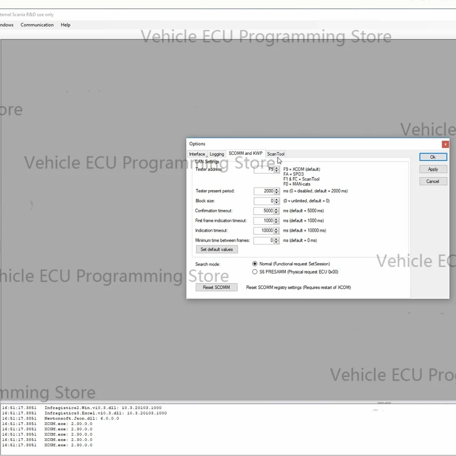Select the SCOMM and KWP tab

[x=245, y=153]
